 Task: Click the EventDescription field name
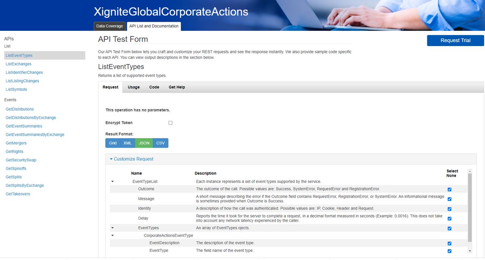[164, 243]
